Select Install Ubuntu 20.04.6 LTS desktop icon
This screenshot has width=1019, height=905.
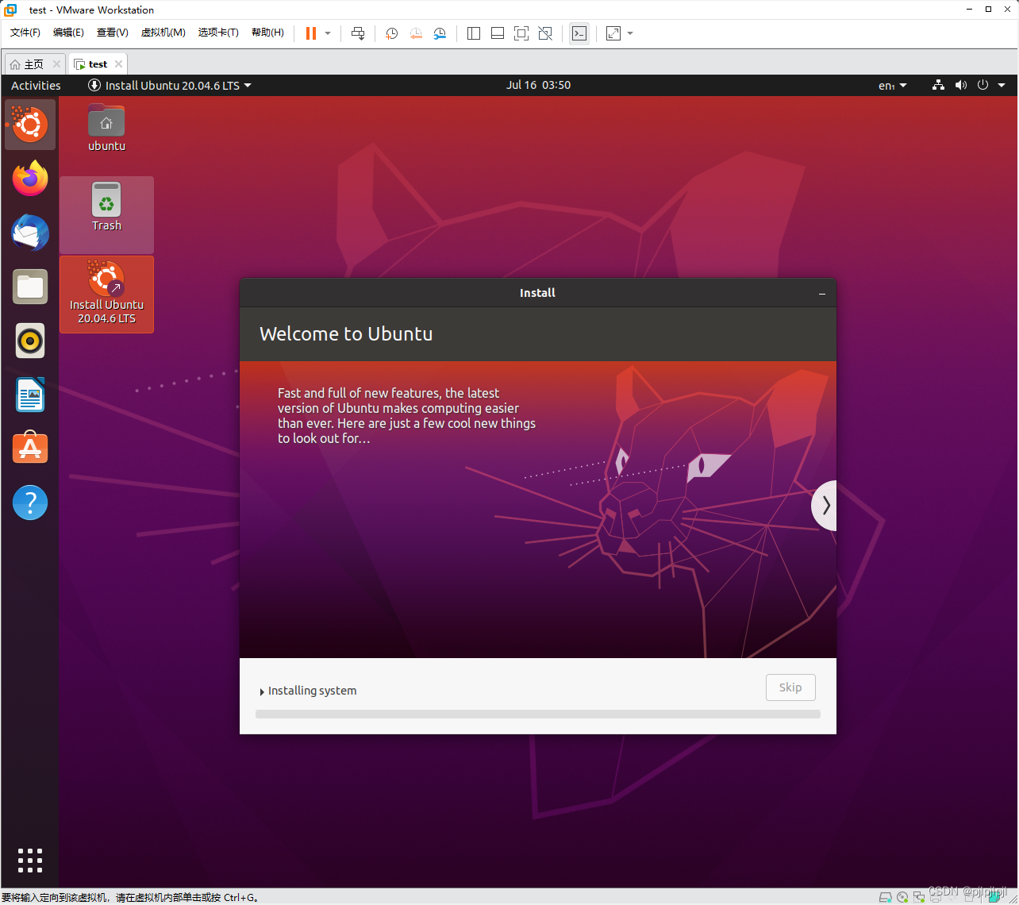[x=106, y=293]
